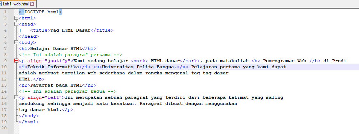Close the Lab1_web.html tab
This screenshot has width=359, height=134.
[32, 4]
